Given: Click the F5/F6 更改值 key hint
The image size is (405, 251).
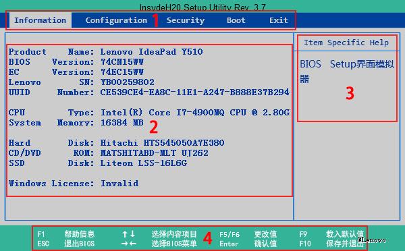Looking at the screenshot, I should coord(248,234).
